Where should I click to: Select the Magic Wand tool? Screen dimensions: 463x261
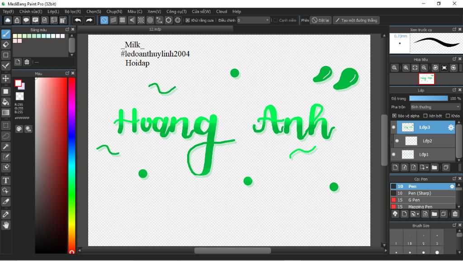point(6,146)
